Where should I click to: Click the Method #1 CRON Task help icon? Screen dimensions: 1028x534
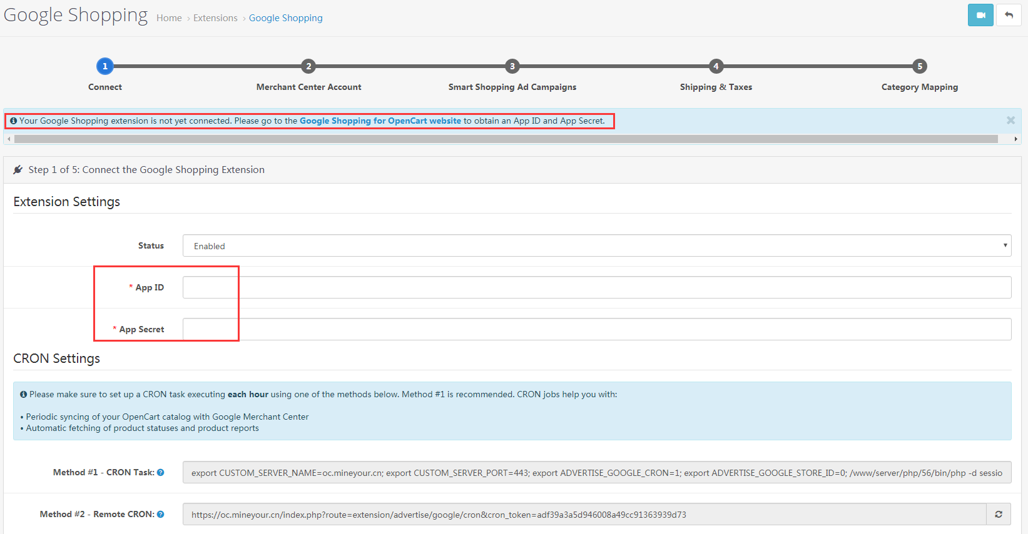tap(161, 472)
